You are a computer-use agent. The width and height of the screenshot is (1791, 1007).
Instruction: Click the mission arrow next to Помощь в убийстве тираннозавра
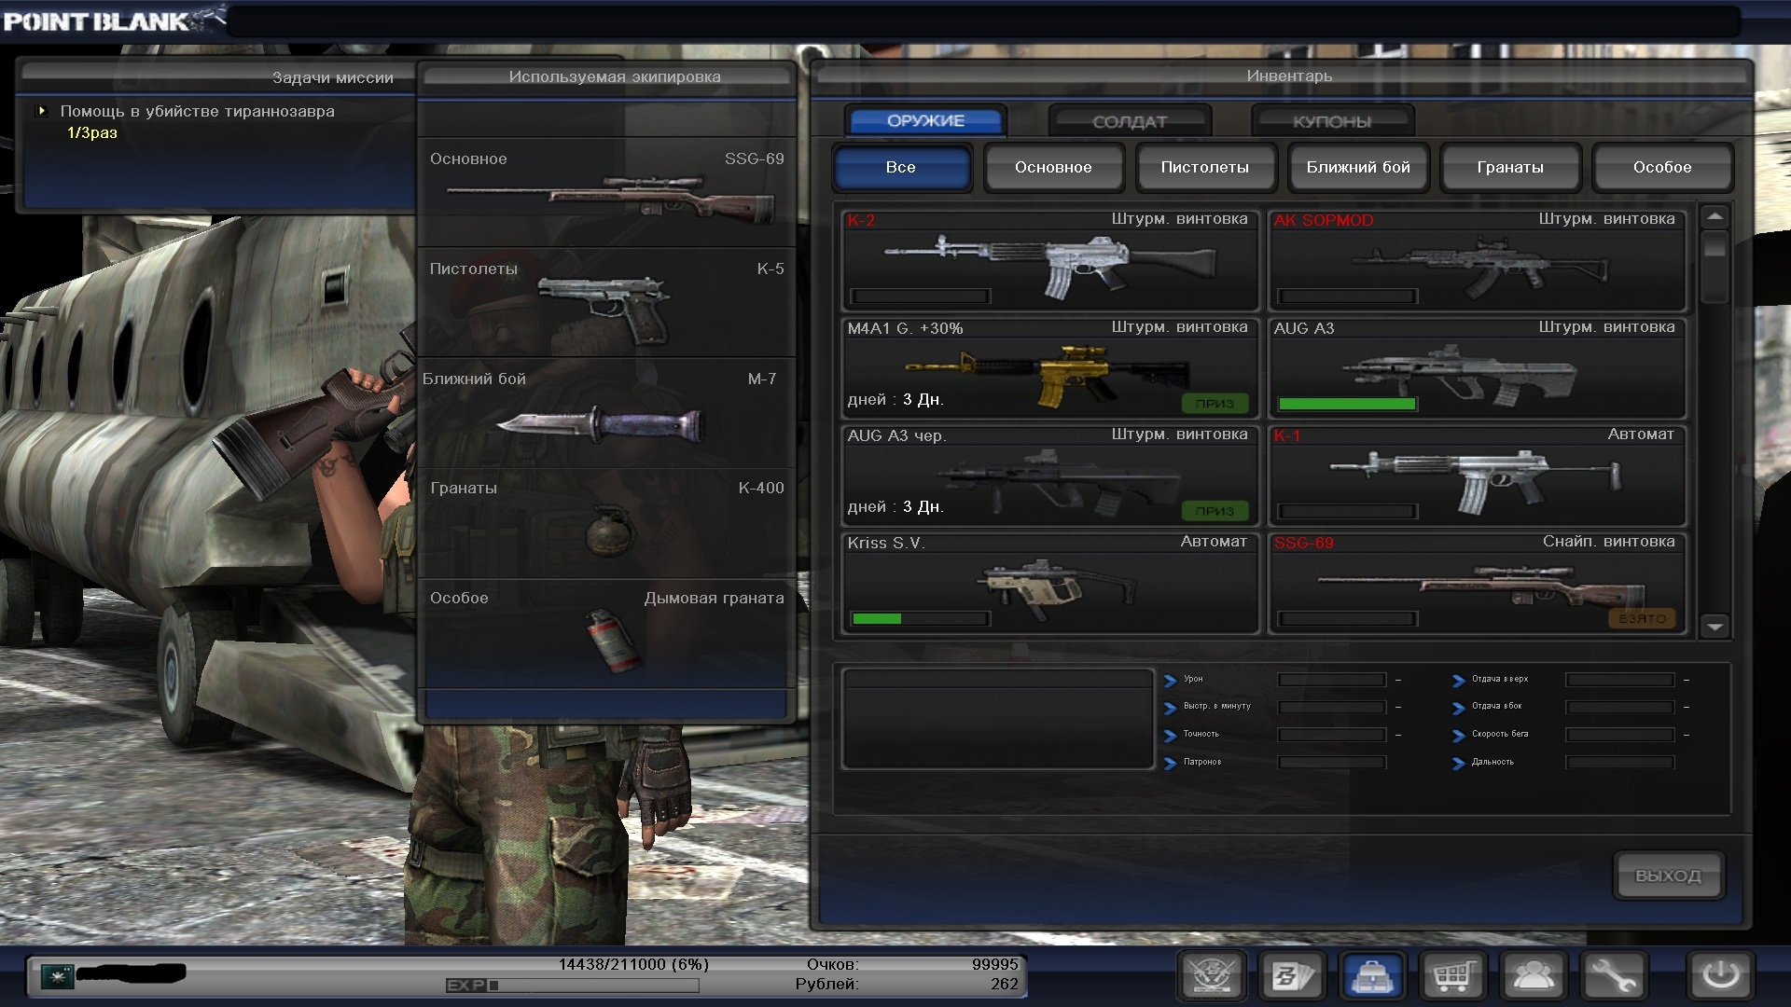coord(41,111)
